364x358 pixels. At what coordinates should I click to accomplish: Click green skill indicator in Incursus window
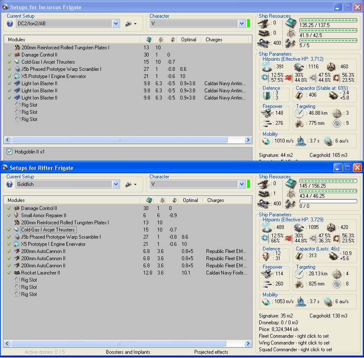point(249,24)
